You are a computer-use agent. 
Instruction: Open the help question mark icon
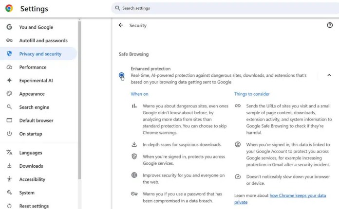[329, 25]
